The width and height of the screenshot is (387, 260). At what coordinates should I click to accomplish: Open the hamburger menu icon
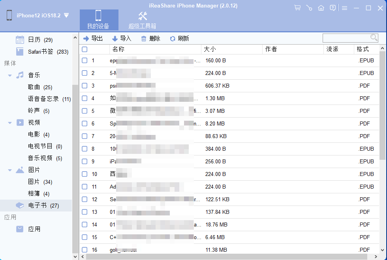coord(344,8)
